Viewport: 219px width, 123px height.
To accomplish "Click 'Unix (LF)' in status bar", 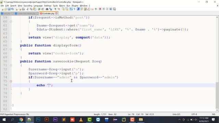I will (x=176, y=114).
